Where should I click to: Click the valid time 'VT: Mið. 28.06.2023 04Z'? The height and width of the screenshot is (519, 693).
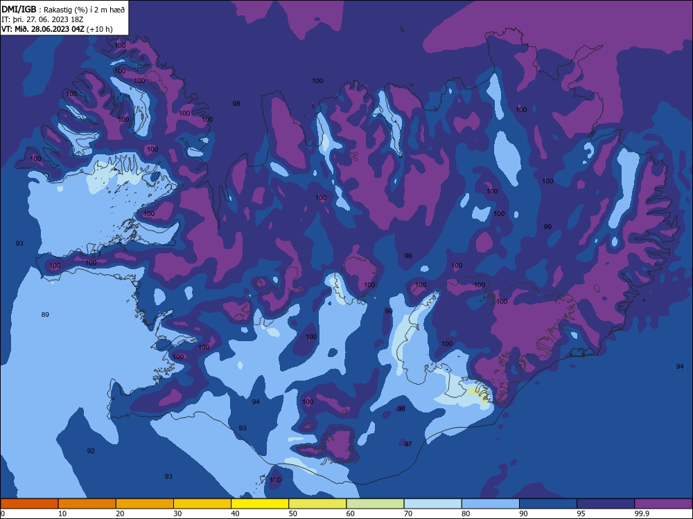43,29
